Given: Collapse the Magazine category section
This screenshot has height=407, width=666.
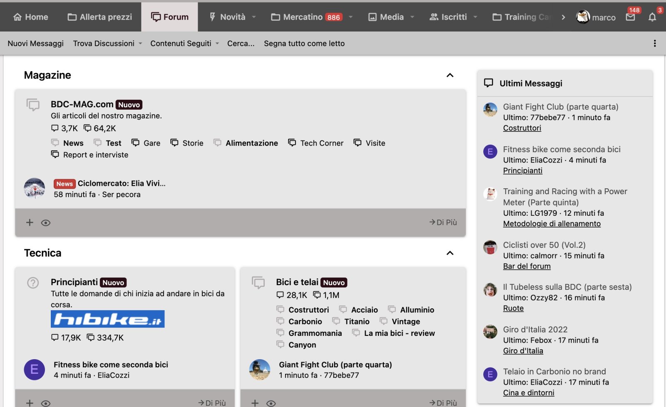Looking at the screenshot, I should click(x=450, y=75).
